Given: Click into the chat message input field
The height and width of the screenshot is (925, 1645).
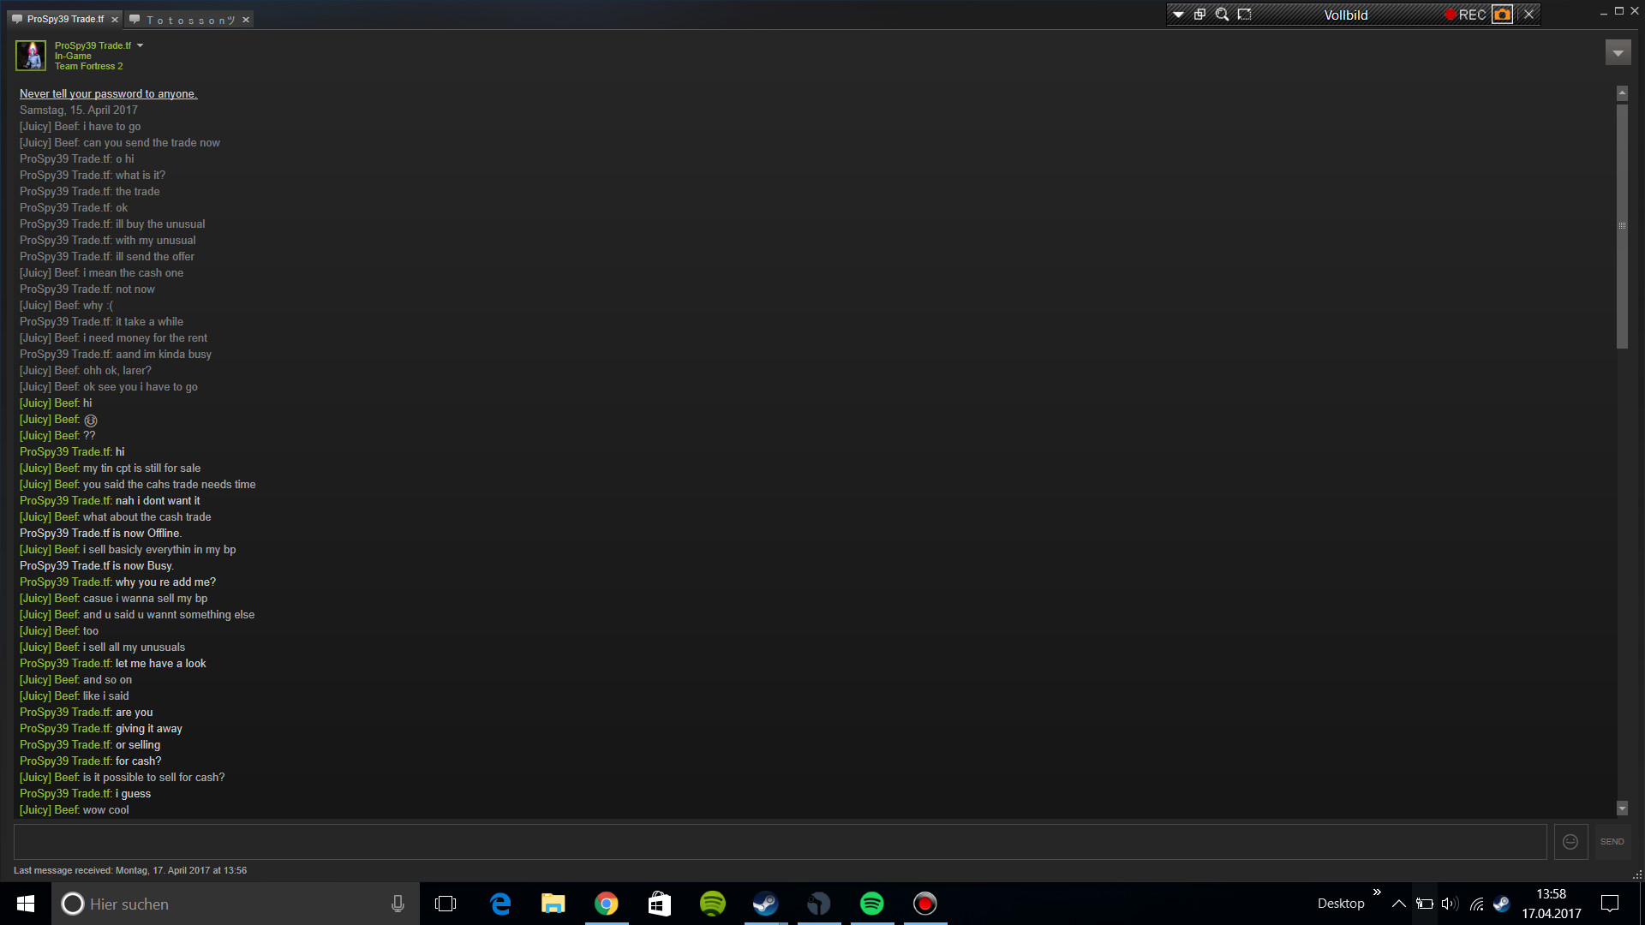Looking at the screenshot, I should click(x=780, y=842).
